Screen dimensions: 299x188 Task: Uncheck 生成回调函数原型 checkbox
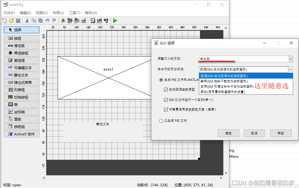[x=166, y=89]
